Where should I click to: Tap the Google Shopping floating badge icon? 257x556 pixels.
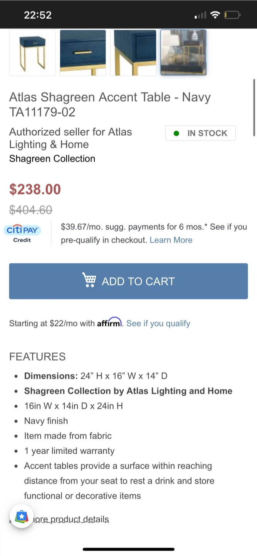click(22, 517)
